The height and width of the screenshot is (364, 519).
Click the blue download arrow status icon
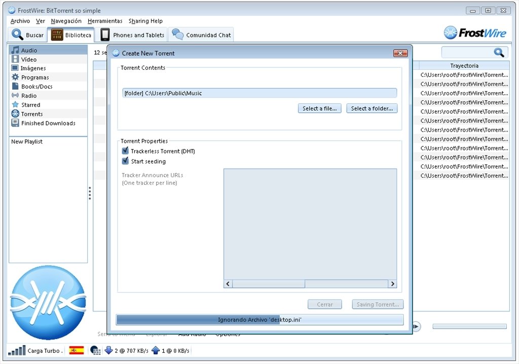pyautogui.click(x=108, y=350)
